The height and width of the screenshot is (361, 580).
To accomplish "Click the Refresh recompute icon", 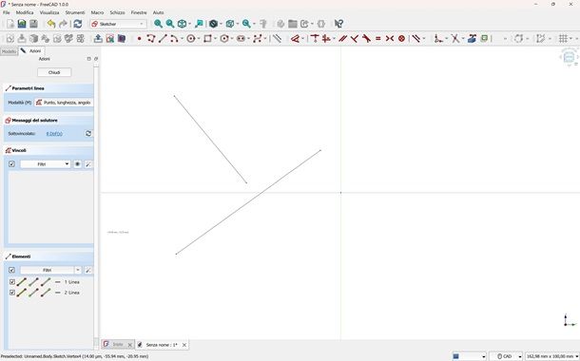I will pyautogui.click(x=77, y=24).
